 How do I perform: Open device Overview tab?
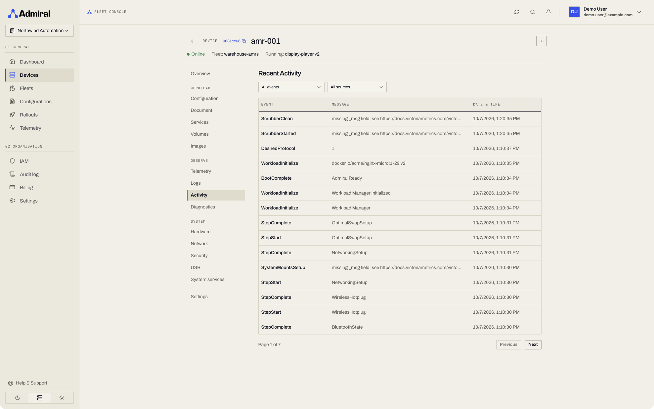pyautogui.click(x=216, y=73)
